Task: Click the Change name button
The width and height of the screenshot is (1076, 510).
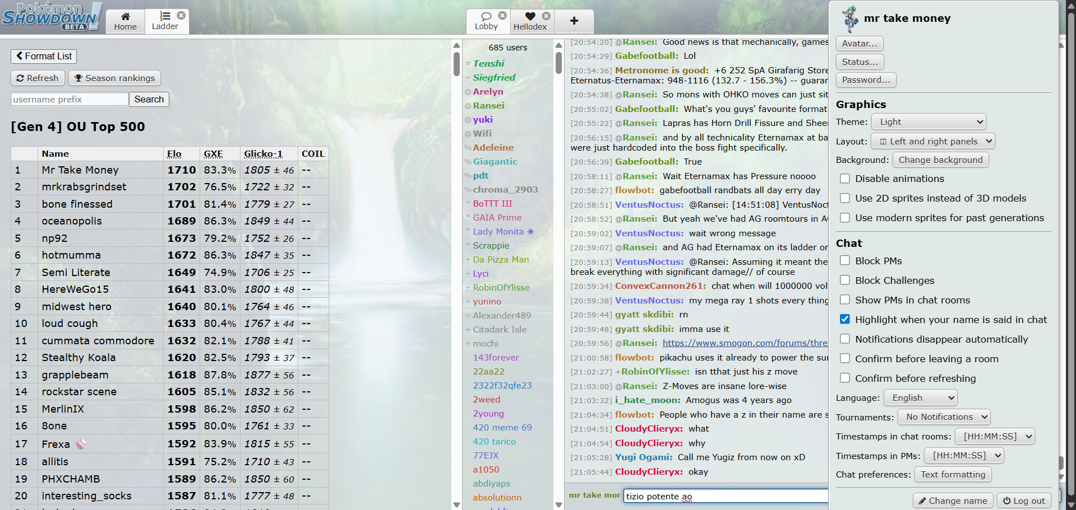Action: (953, 500)
